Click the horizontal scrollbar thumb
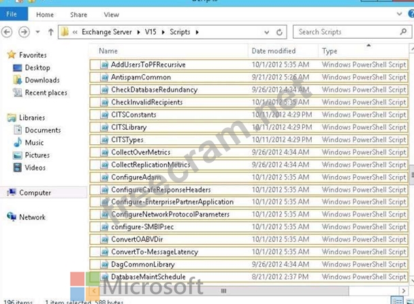414x304 pixels. pos(223,291)
